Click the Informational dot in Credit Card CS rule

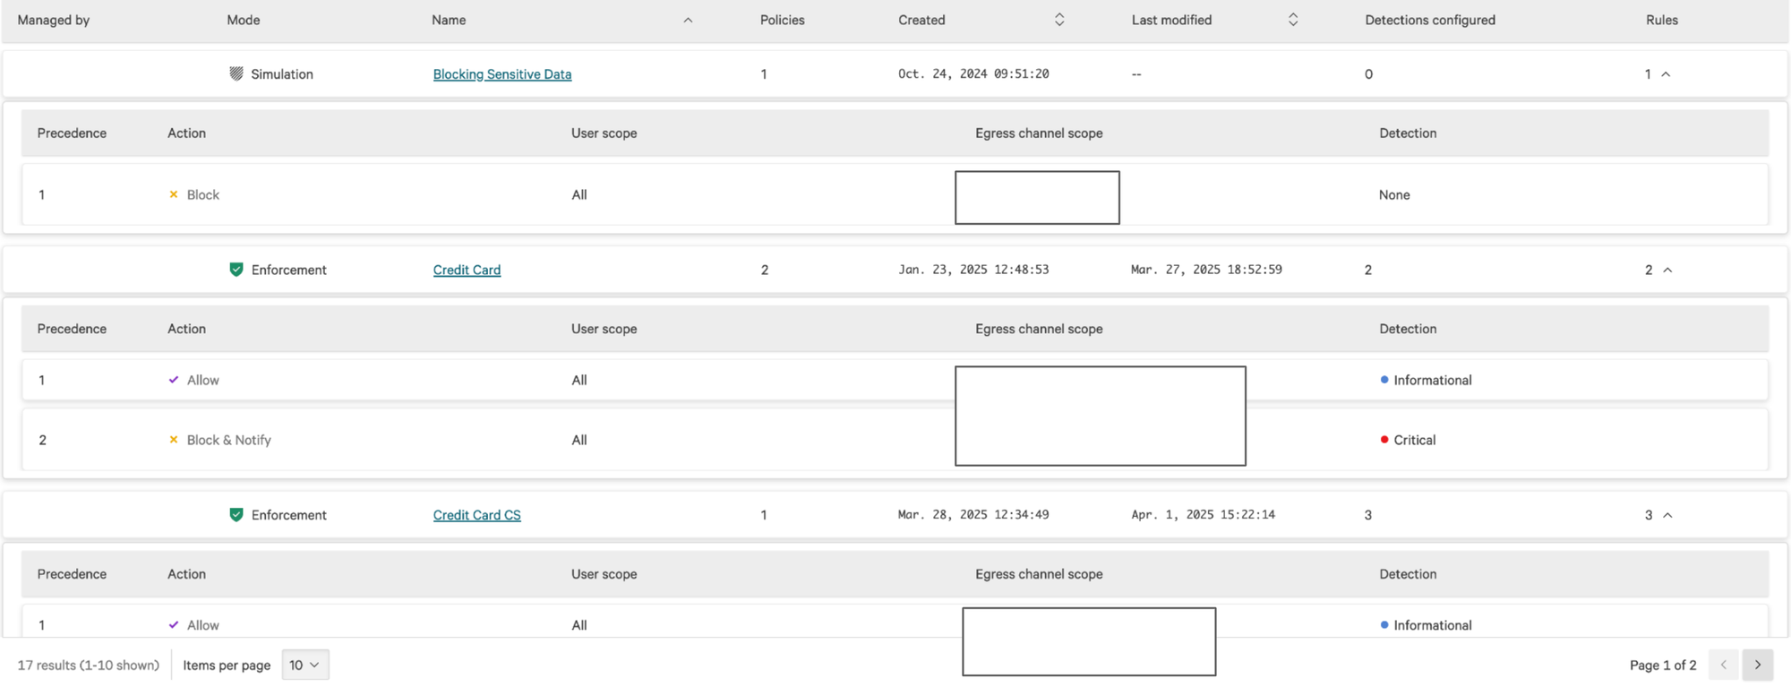(1384, 625)
